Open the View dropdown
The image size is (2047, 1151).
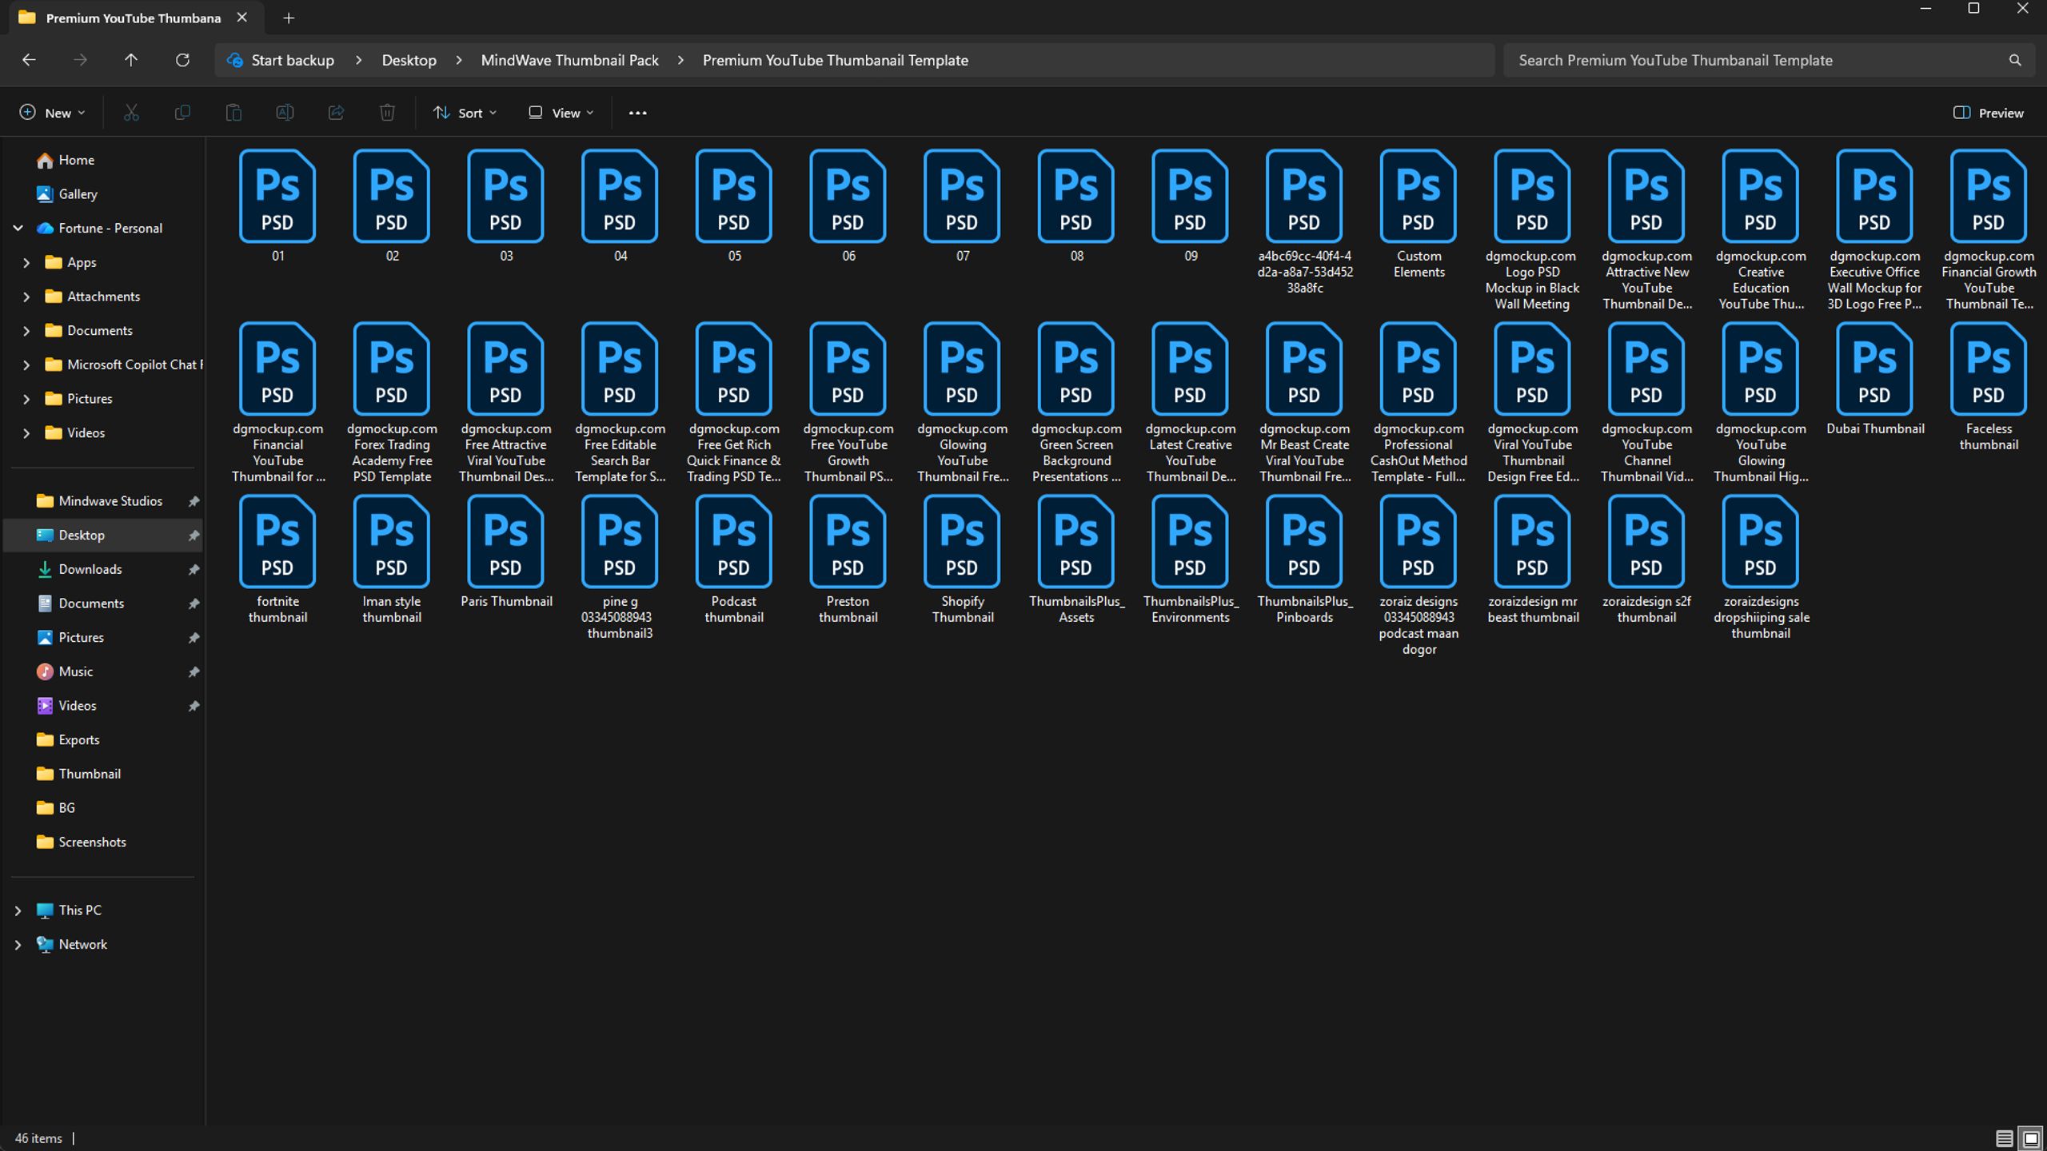click(561, 113)
